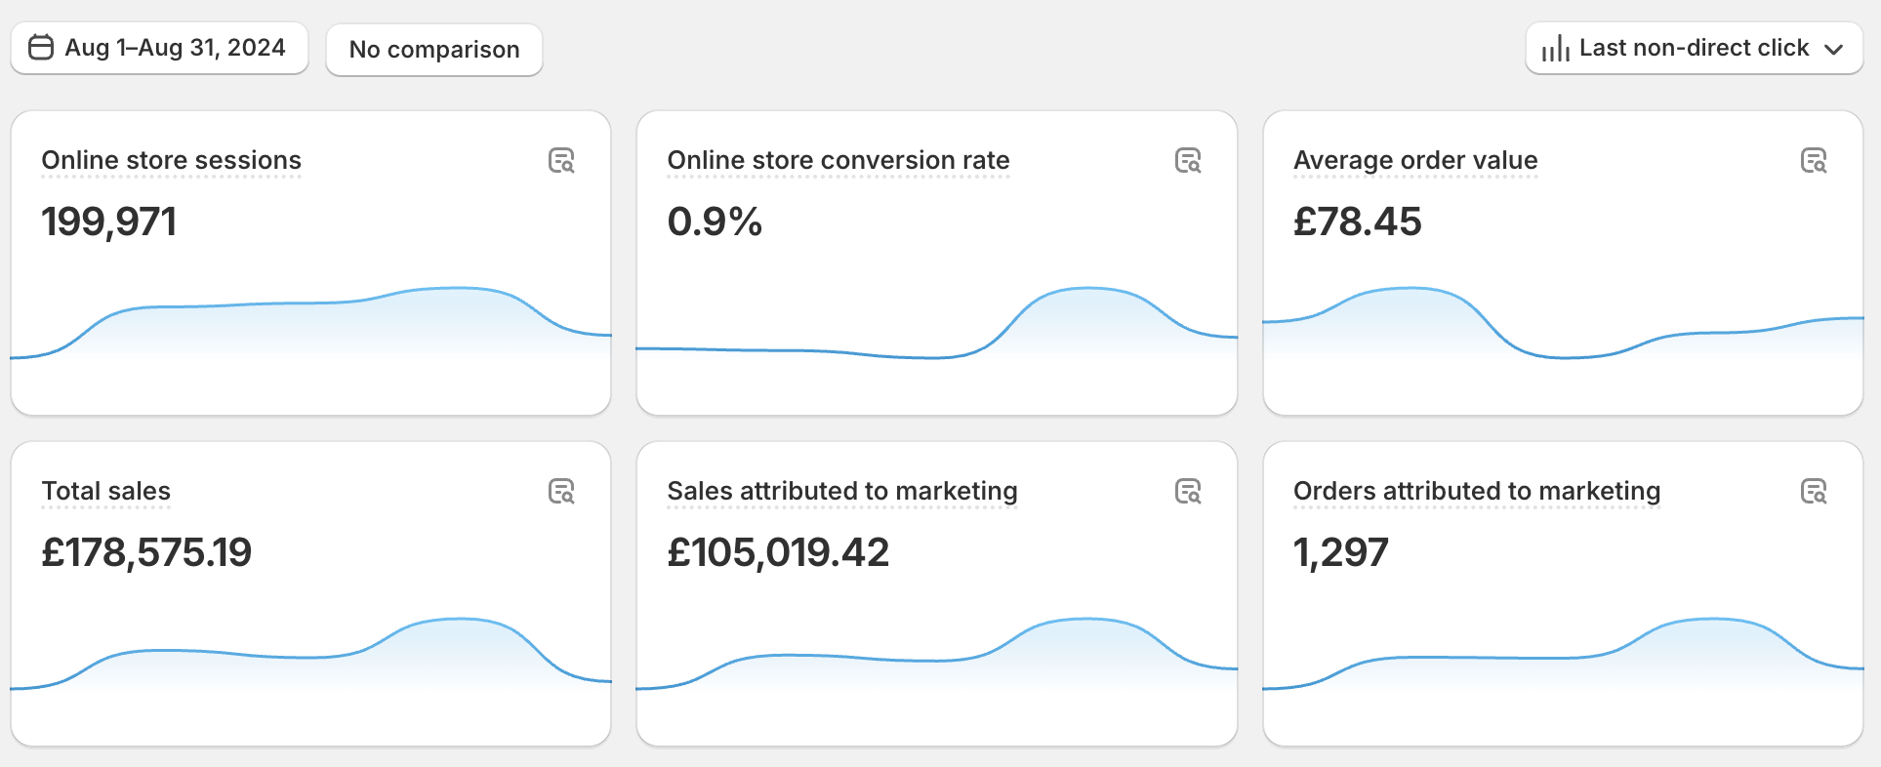
Task: Click the bar chart icon beside attribution model
Action: tap(1555, 49)
